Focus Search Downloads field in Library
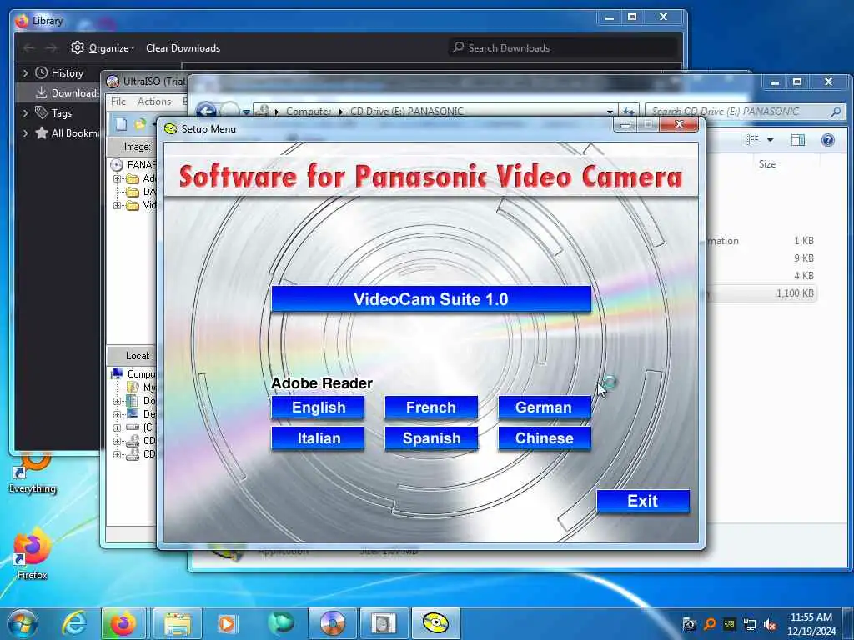The height and width of the screenshot is (640, 854). coord(564,47)
